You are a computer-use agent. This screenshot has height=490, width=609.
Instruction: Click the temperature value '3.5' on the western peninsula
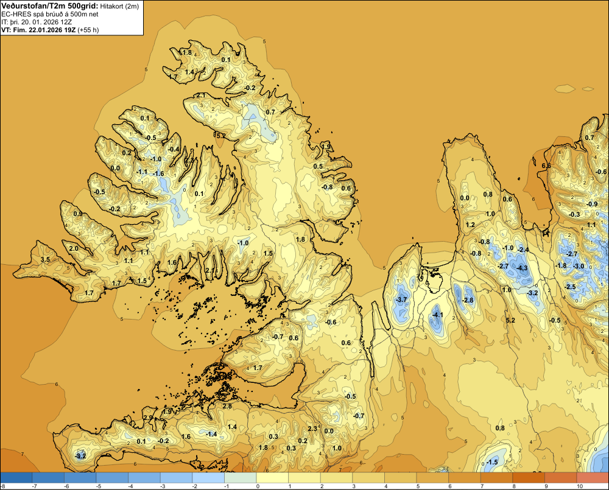tap(45, 259)
